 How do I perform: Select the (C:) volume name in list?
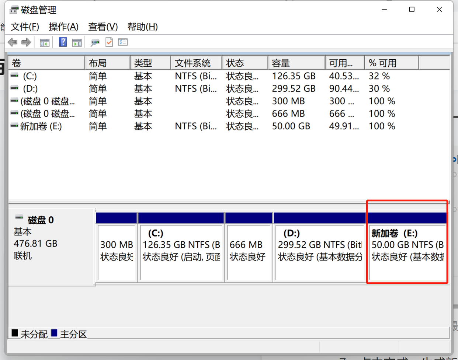point(30,76)
